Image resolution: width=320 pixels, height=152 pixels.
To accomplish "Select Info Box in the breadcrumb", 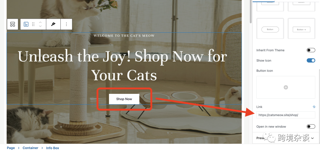I will [53, 148].
